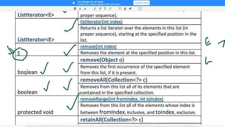Click 'Your changes are not saved' banner message
Screen dimensions: 225x127
[x=90, y=2]
